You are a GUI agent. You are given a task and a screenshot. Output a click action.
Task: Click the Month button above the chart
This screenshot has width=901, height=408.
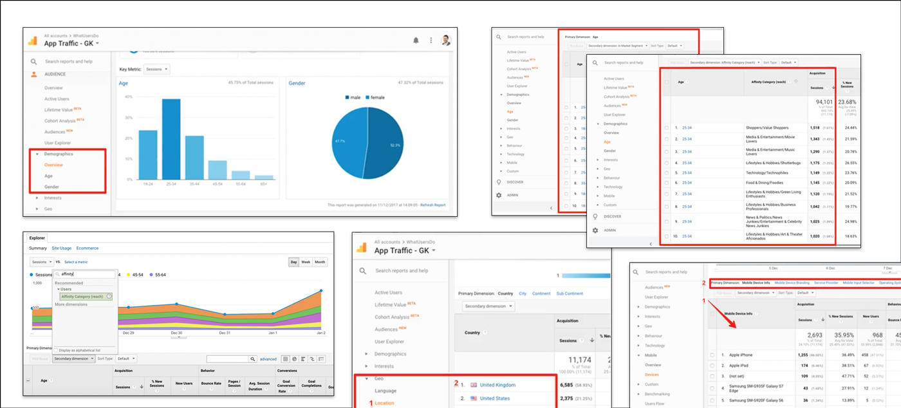[x=320, y=262]
